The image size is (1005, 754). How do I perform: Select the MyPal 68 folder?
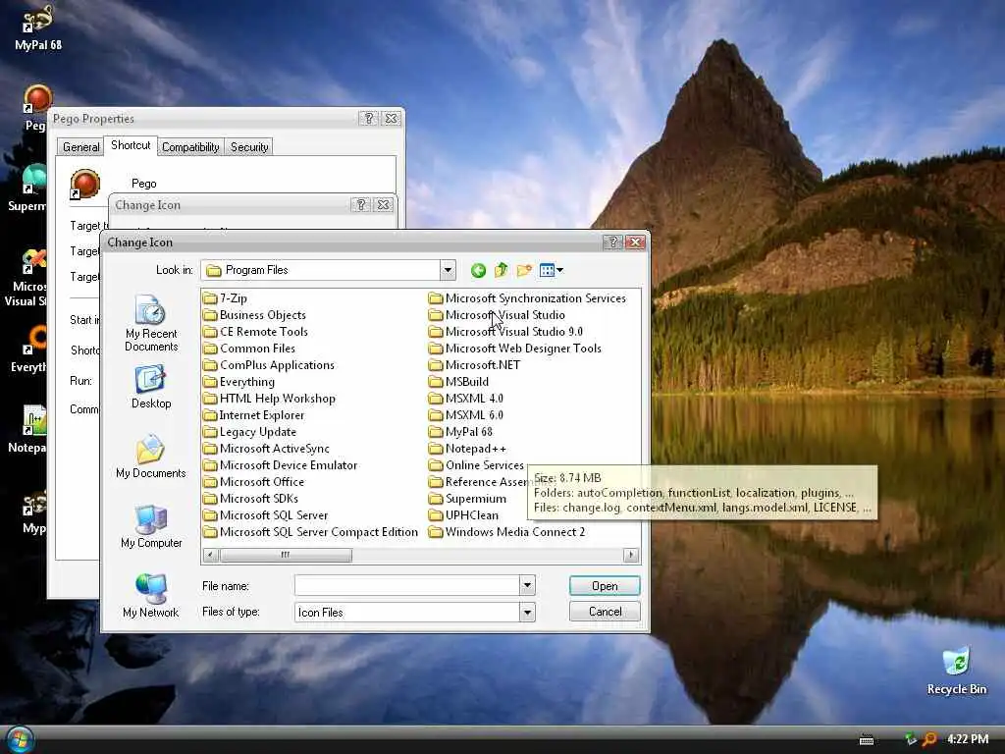click(461, 432)
